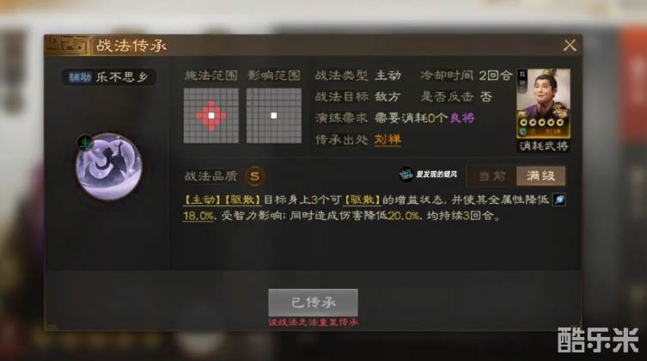
Task: Click the 爱发现的晓风 round avatar logo
Action: (x=406, y=174)
